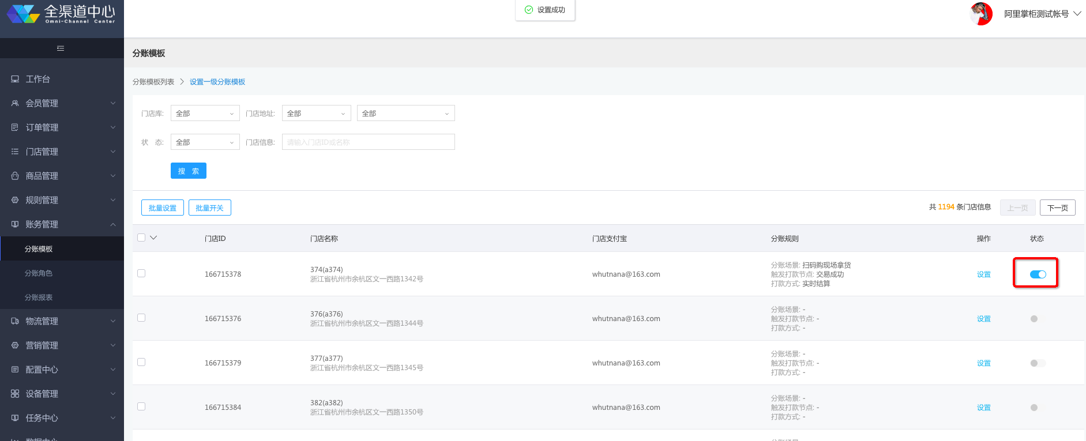Click the 营销管理 icon

point(15,345)
